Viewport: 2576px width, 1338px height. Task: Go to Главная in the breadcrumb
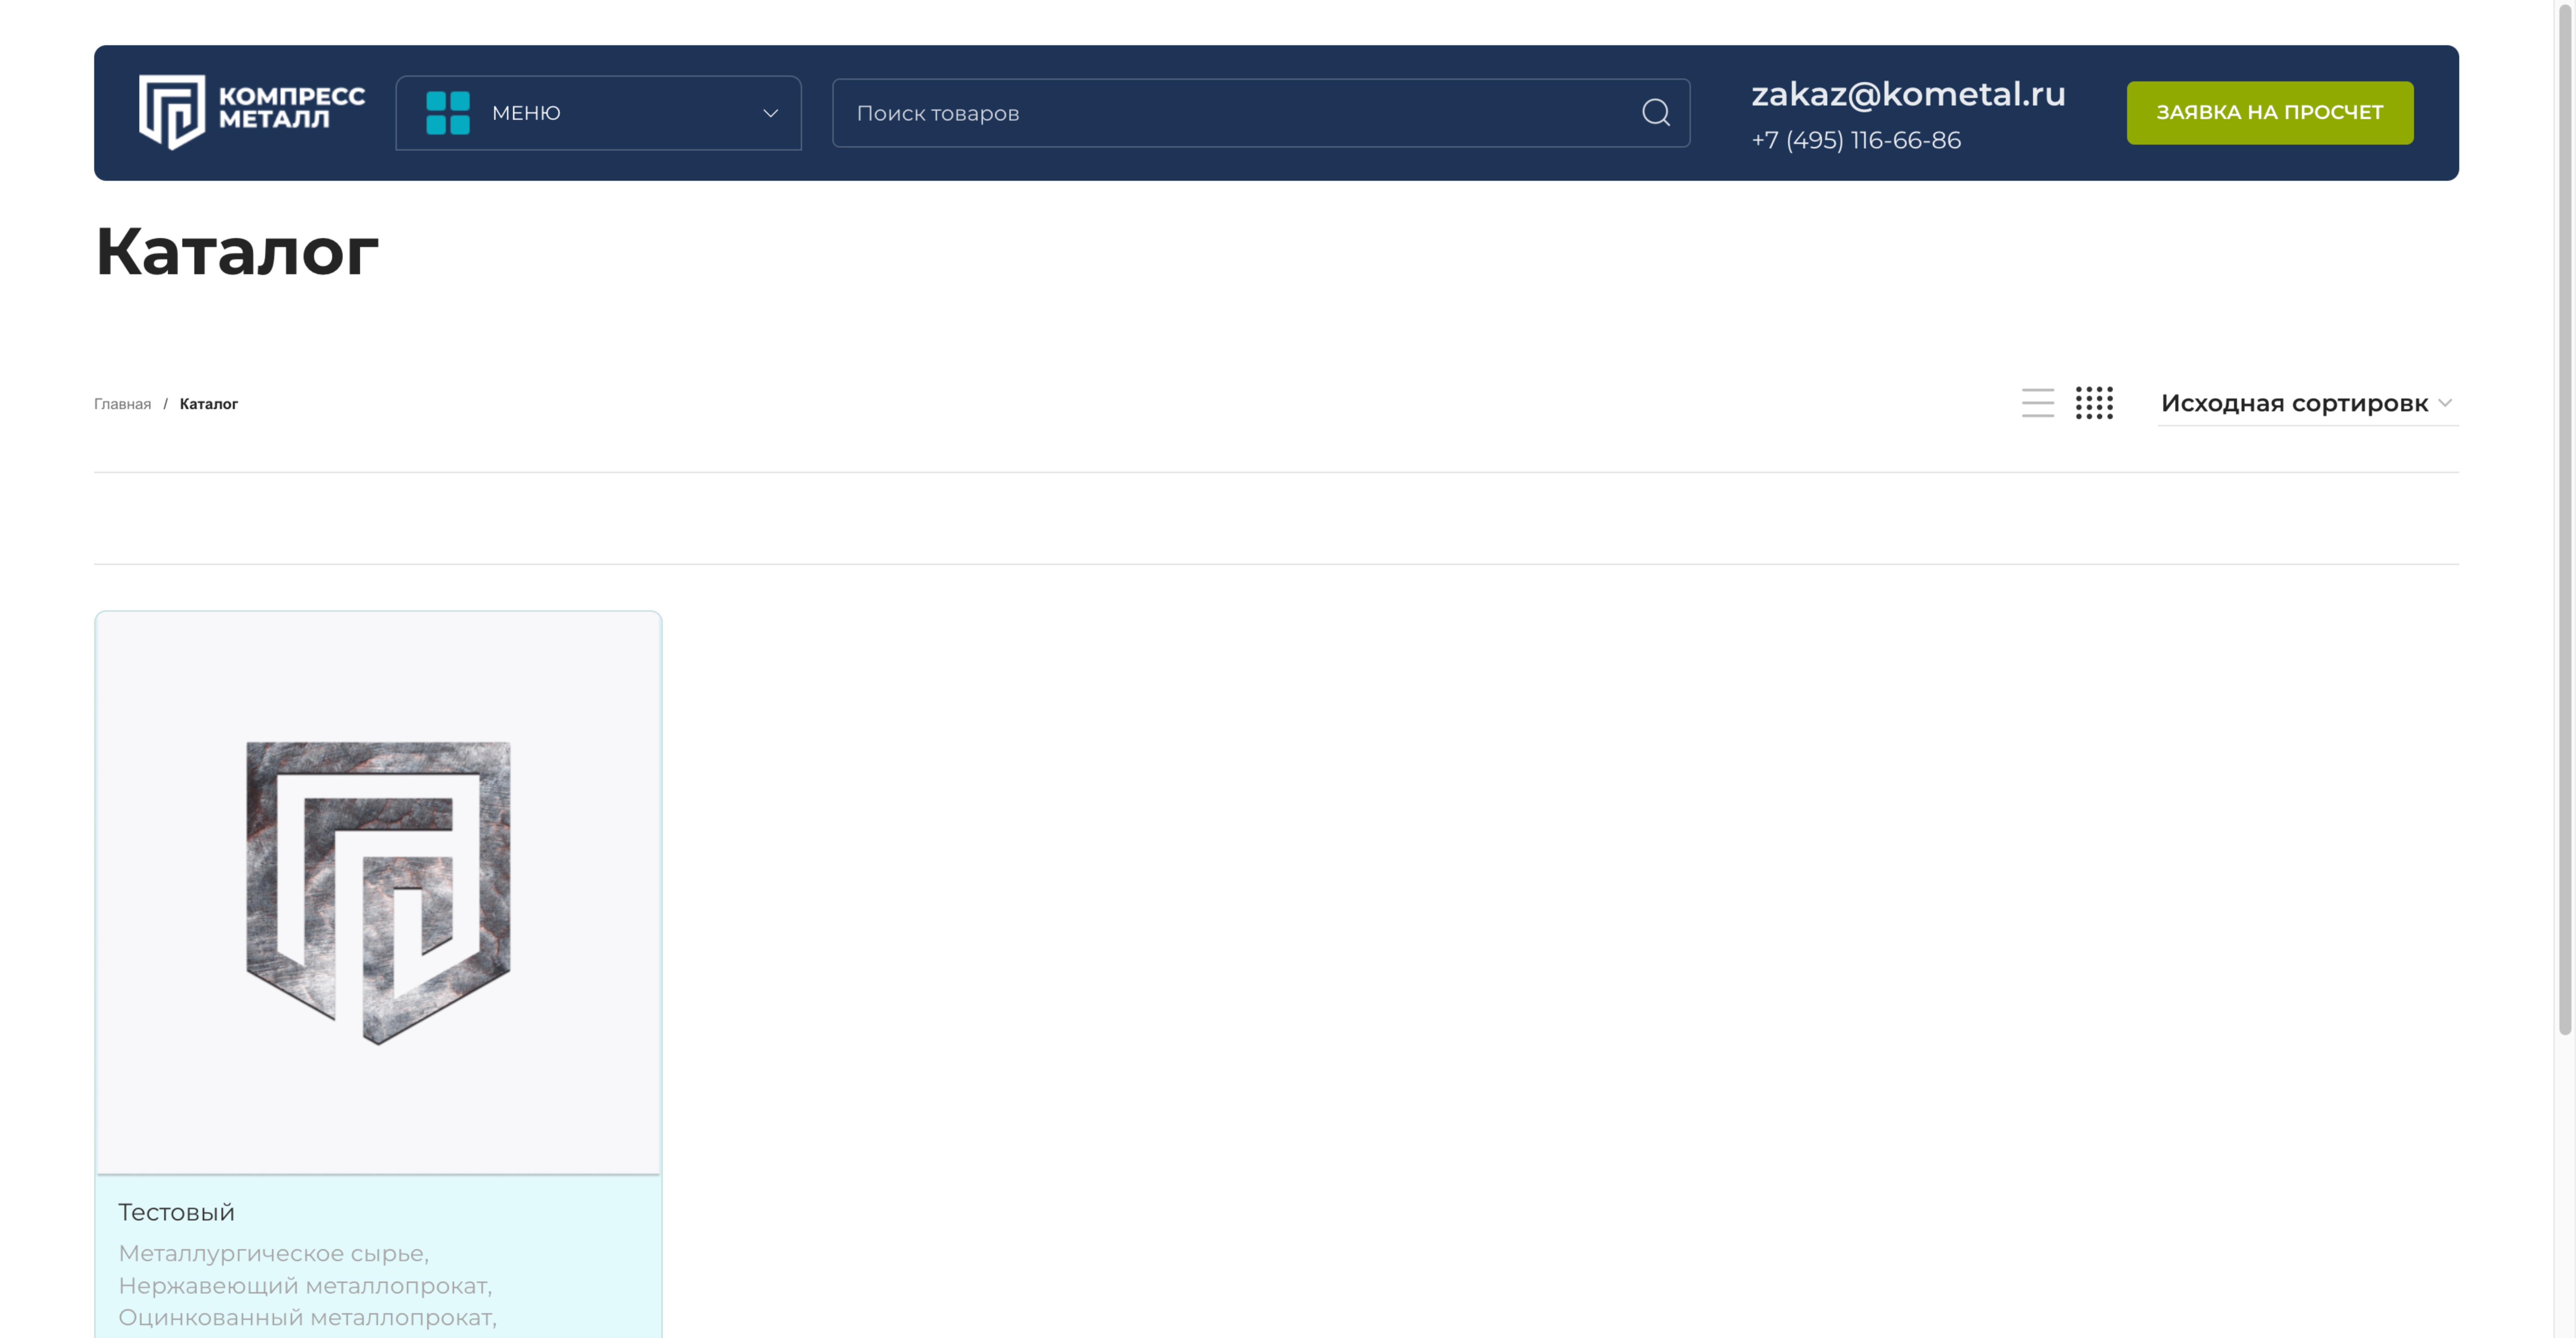[x=122, y=404]
